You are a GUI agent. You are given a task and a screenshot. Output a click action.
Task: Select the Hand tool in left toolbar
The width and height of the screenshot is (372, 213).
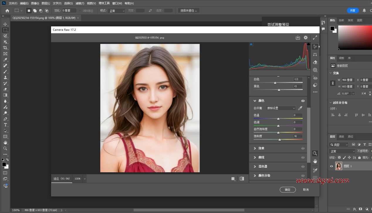click(5, 142)
